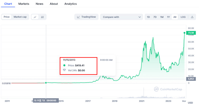Open the Compare with dropdown
Screen dimensions: 199x106
coord(122,17)
